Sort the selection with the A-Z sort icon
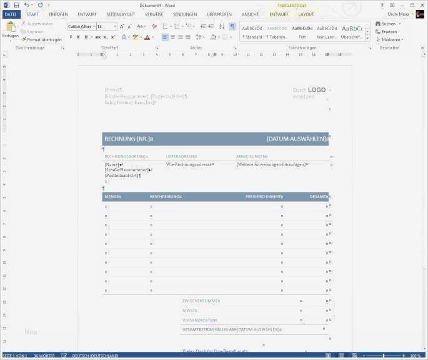Image resolution: width=428 pixels, height=360 pixels. 222,26
